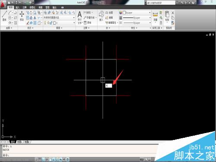This screenshot has width=216, height=162.
Task: Select the Ellipse tool in the Draw panel
Action: pos(10,22)
